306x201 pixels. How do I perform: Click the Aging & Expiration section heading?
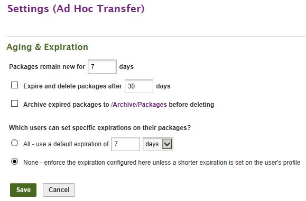47,47
